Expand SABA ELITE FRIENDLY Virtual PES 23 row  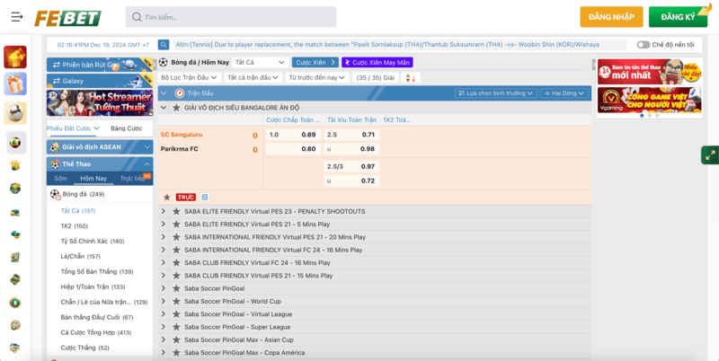tap(164, 211)
